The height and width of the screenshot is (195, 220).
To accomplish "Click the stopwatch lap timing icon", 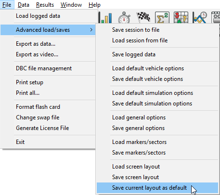I will click(124, 17).
